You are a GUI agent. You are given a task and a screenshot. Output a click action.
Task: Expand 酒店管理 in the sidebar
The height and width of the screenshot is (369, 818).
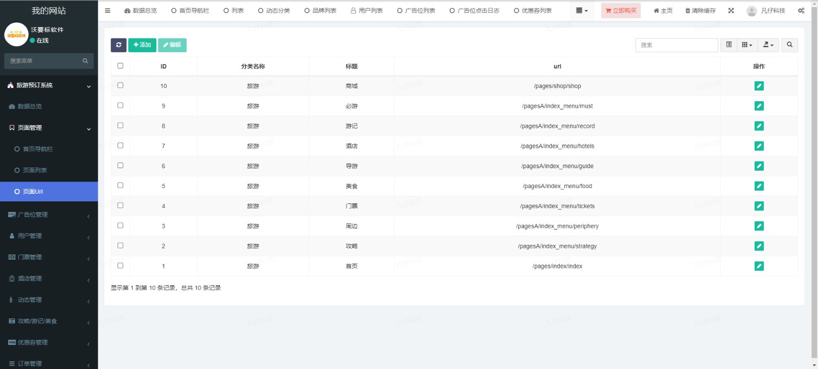coord(49,279)
